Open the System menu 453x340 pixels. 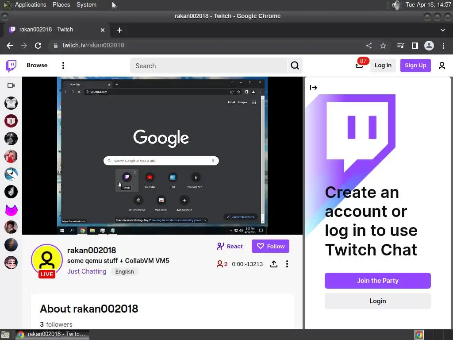pyautogui.click(x=86, y=4)
